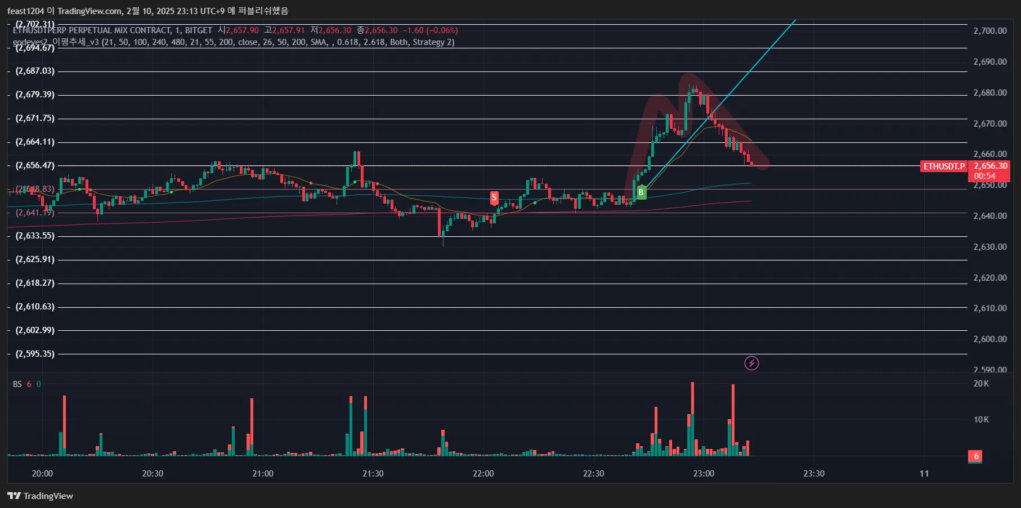
Task: Click the green B buy signal marker
Action: [641, 192]
